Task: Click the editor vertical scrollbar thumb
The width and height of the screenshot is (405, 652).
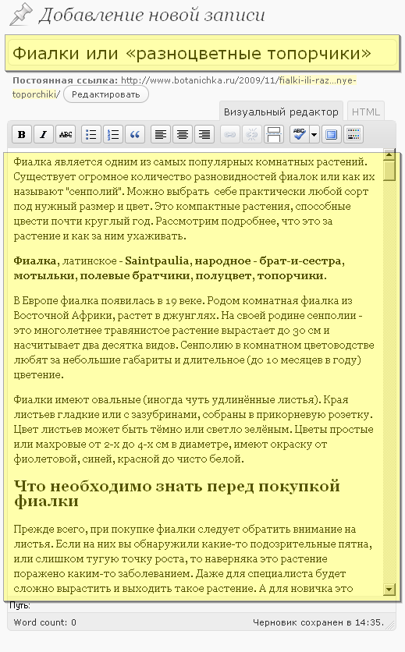Action: [x=389, y=172]
